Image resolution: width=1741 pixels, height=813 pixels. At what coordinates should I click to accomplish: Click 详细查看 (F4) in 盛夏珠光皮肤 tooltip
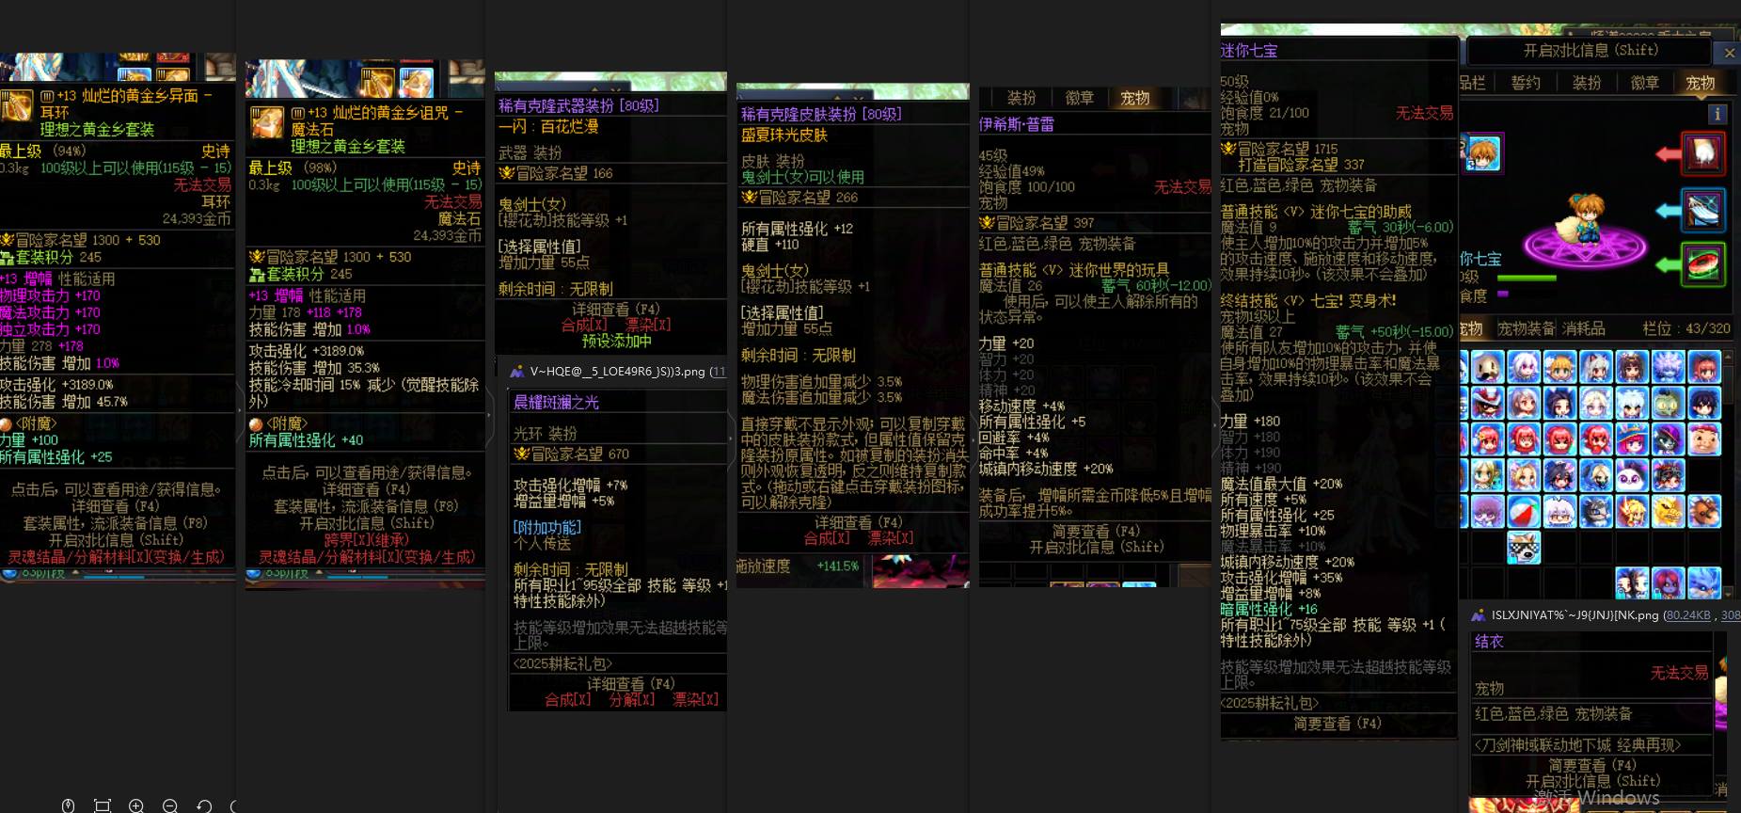[x=858, y=522]
